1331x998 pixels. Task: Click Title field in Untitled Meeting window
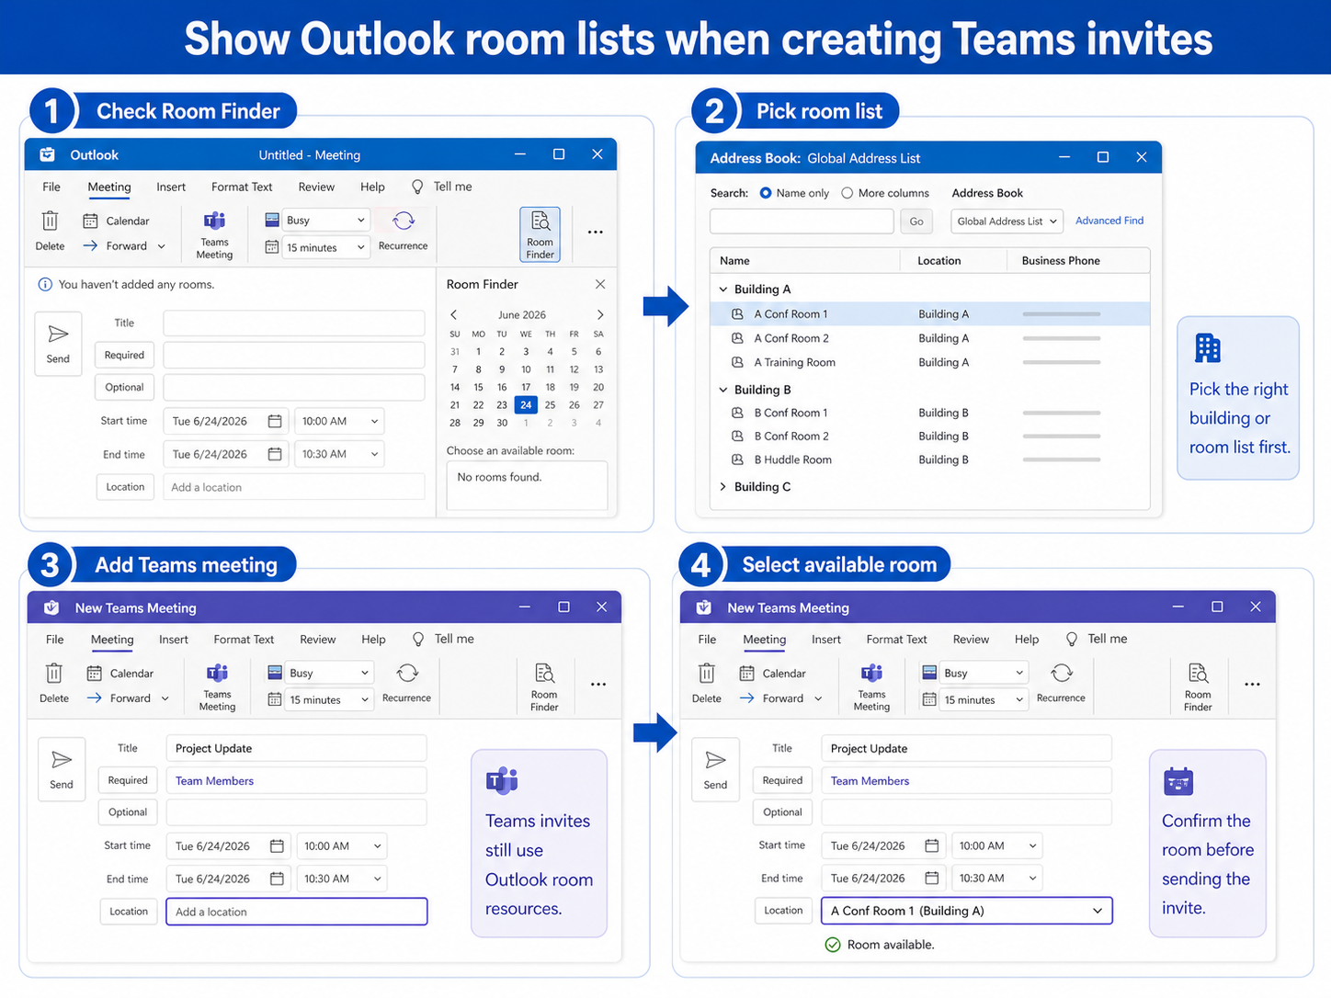click(x=294, y=323)
